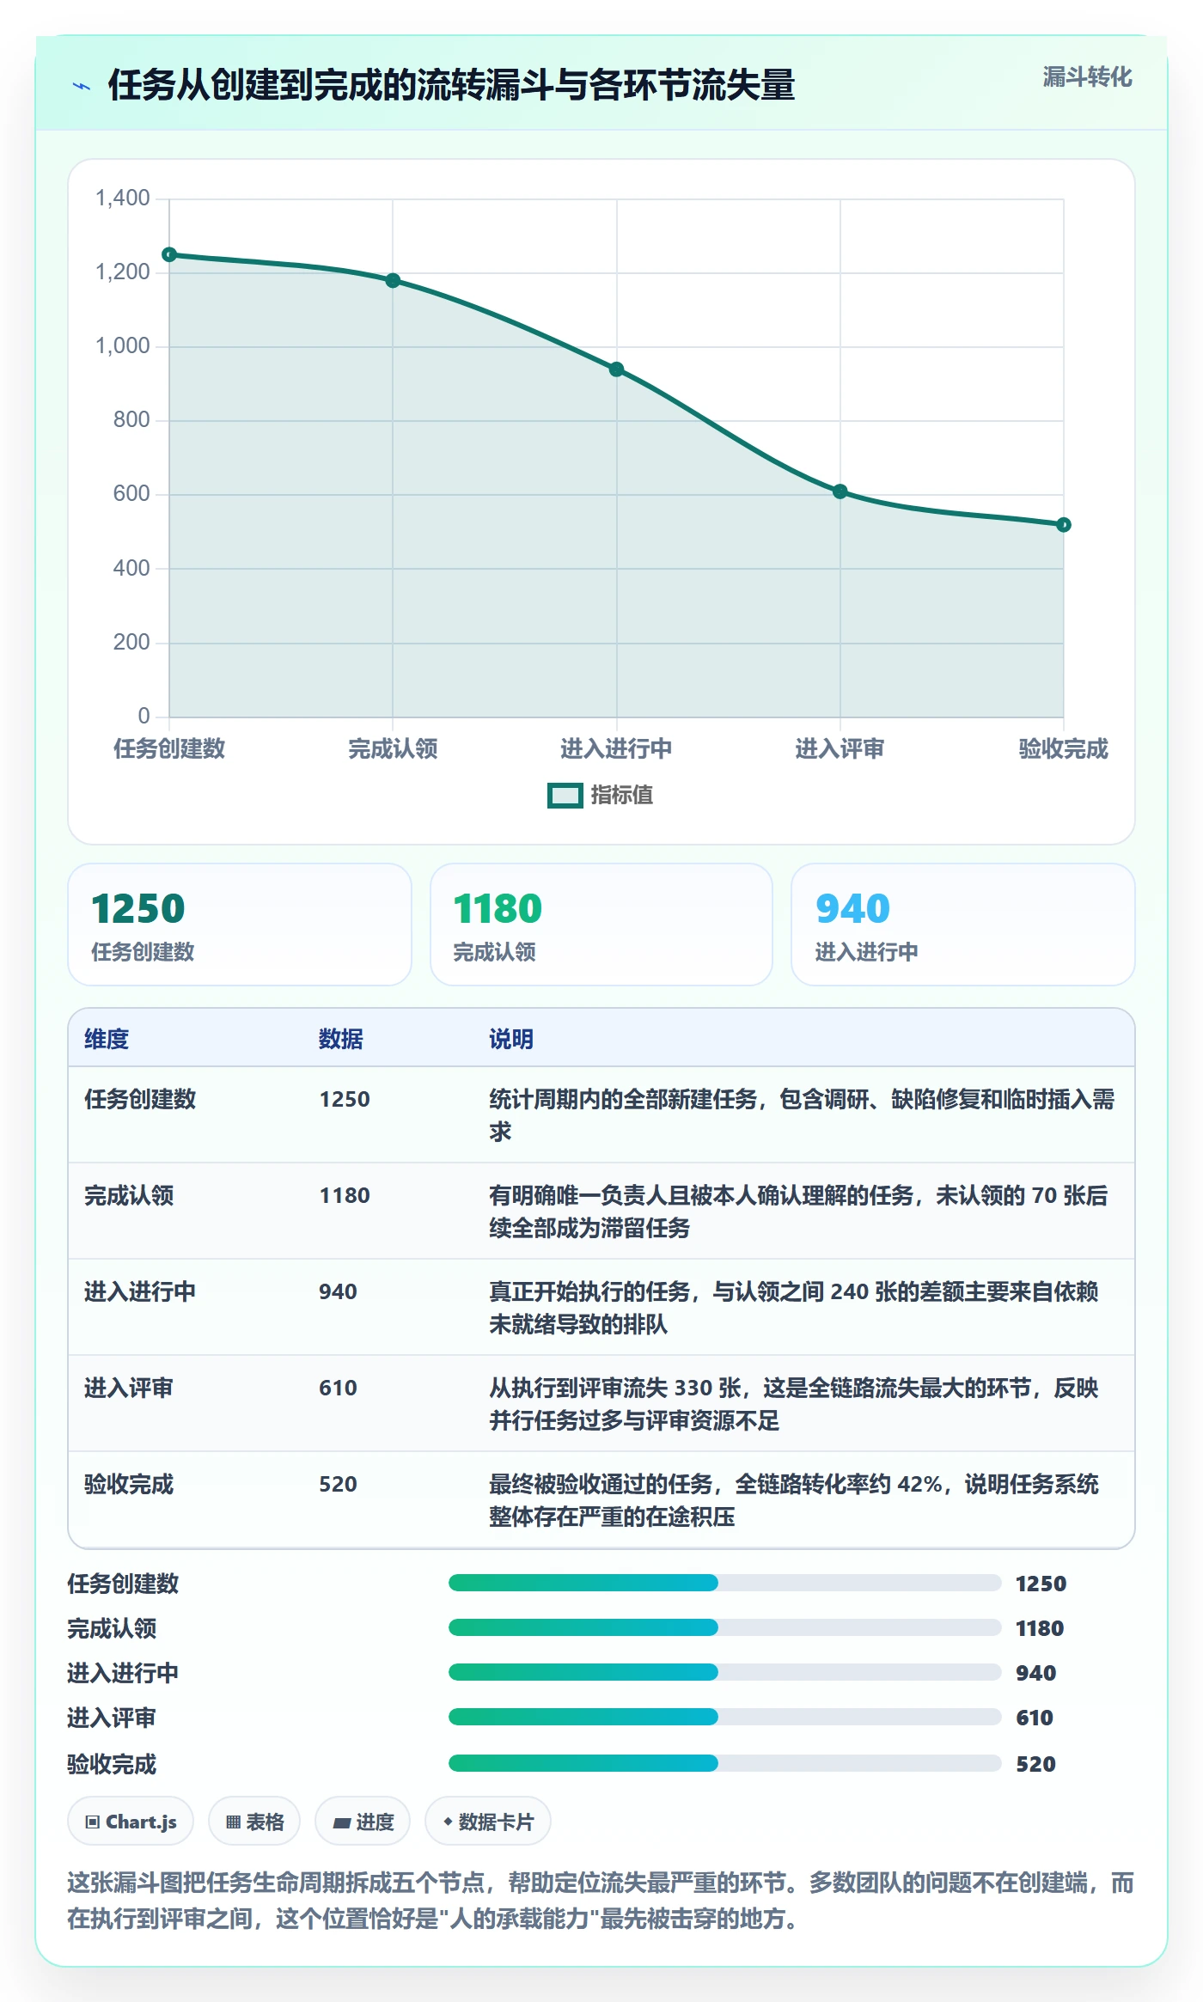Click the 验收完成 data point on chart

[x=1064, y=525]
